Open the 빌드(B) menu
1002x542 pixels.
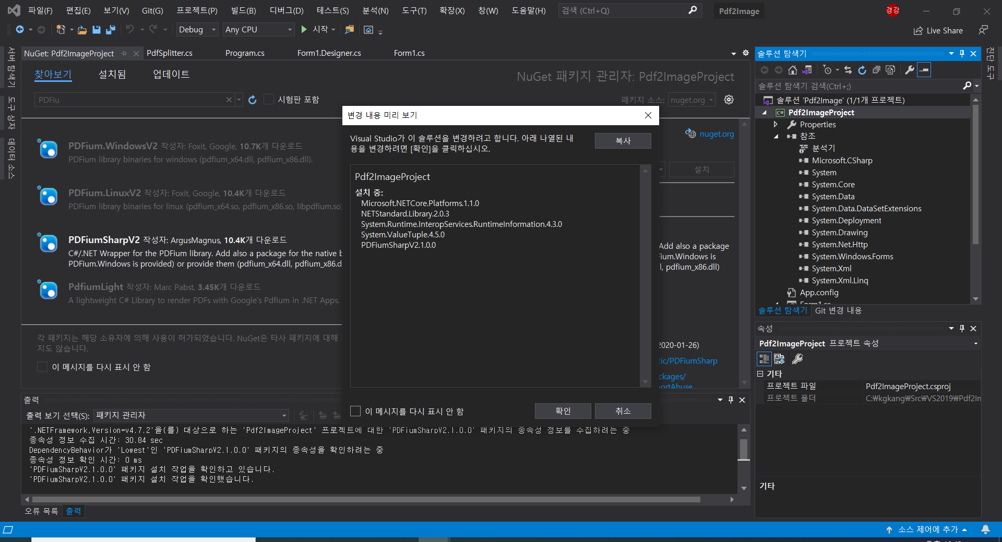coord(243,10)
